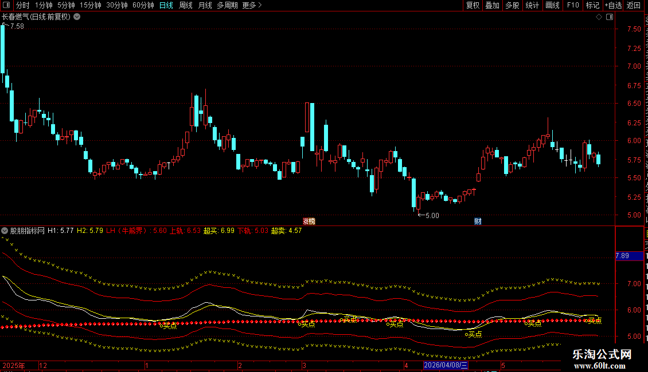Open the 统计 statistics tool
Image resolution: width=648 pixels, height=372 pixels.
(532, 5)
